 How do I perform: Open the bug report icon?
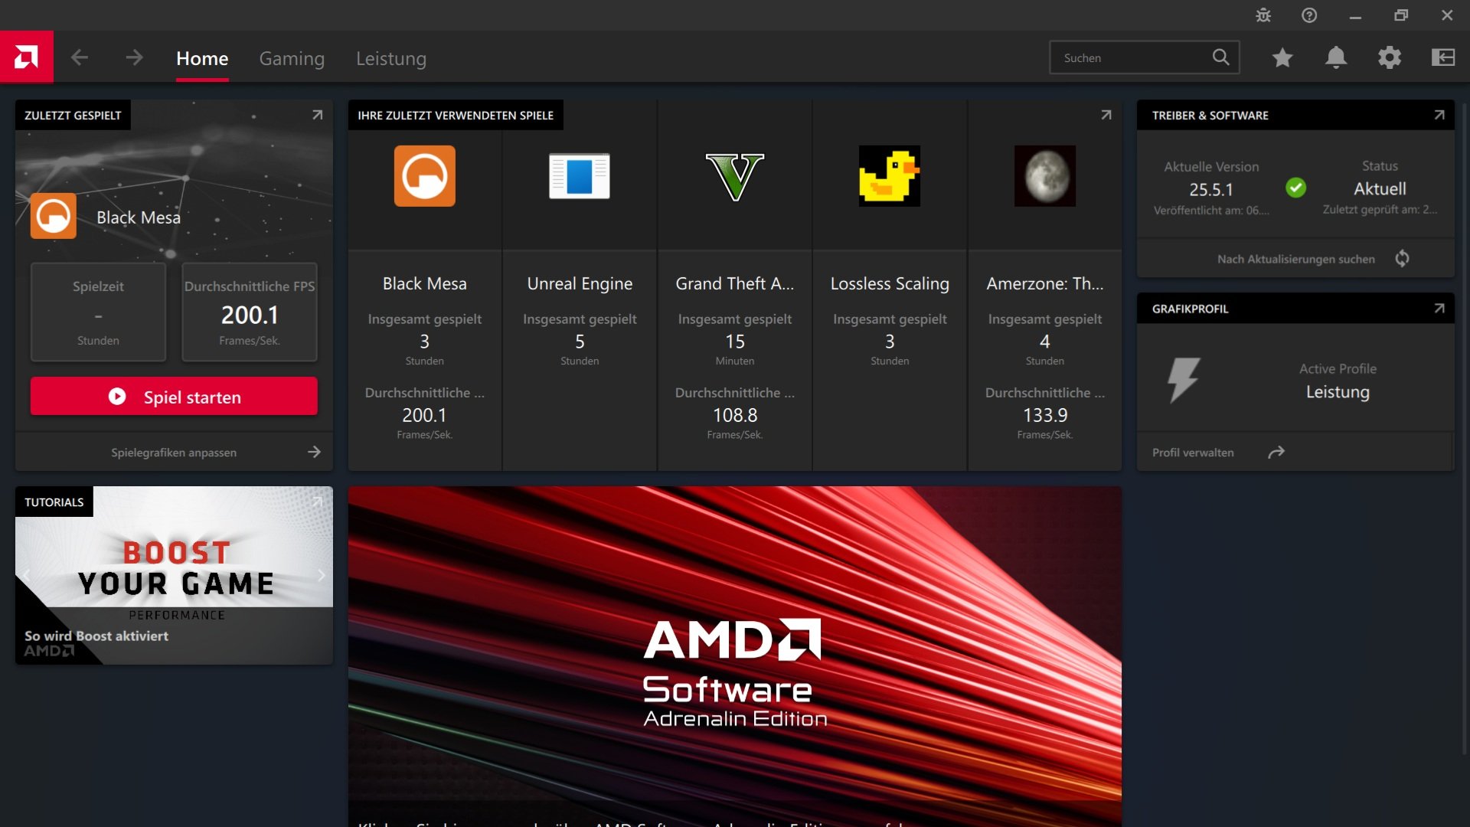[1263, 15]
